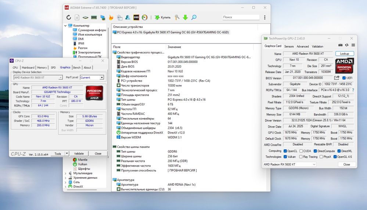Click the Close button in CPU-Z

pos(98,153)
